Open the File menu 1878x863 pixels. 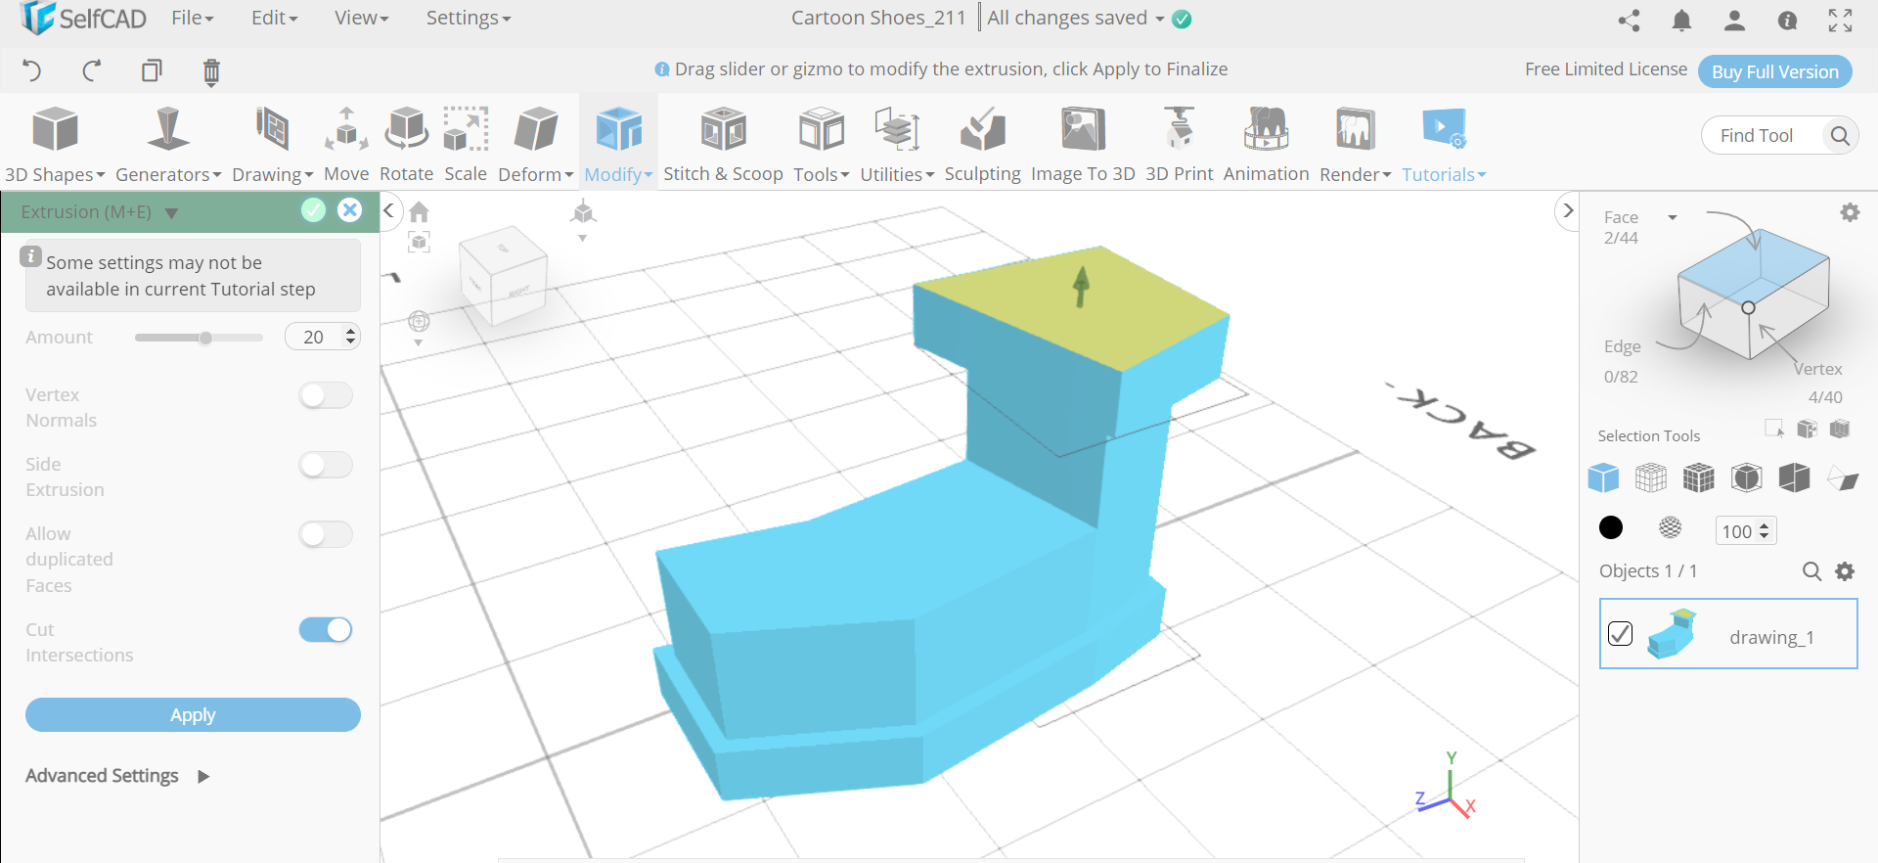192,18
